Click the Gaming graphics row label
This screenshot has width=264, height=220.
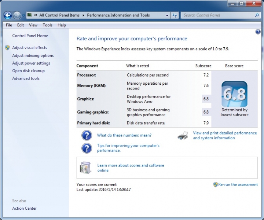coord(93,112)
